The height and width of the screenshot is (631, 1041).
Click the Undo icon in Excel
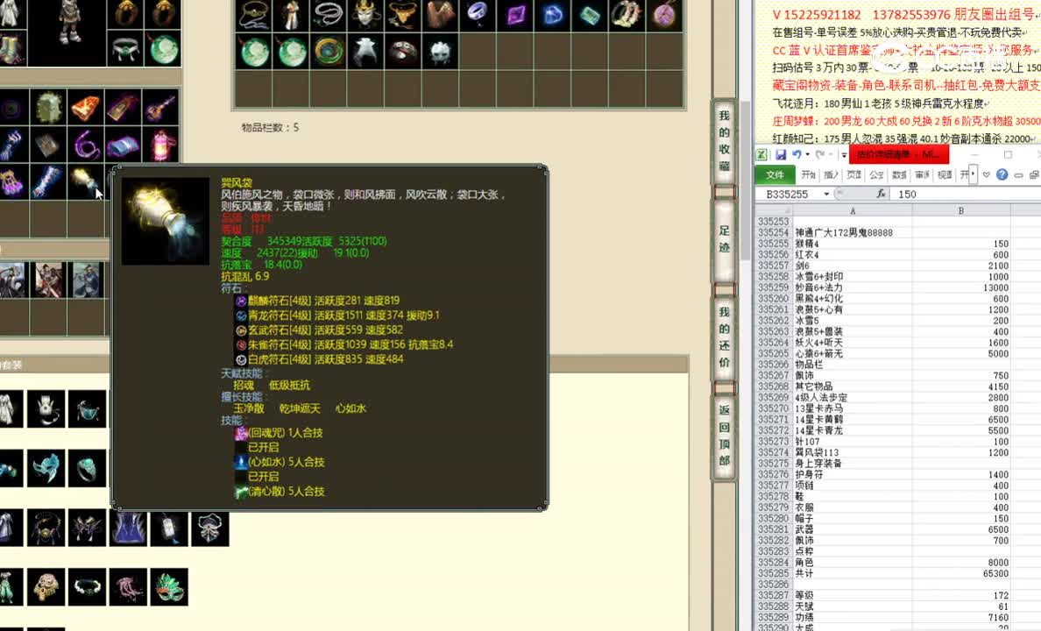(797, 154)
